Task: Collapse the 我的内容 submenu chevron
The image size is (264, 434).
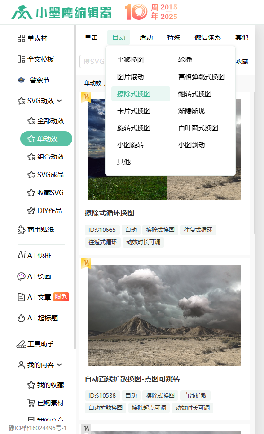Action: [59, 365]
